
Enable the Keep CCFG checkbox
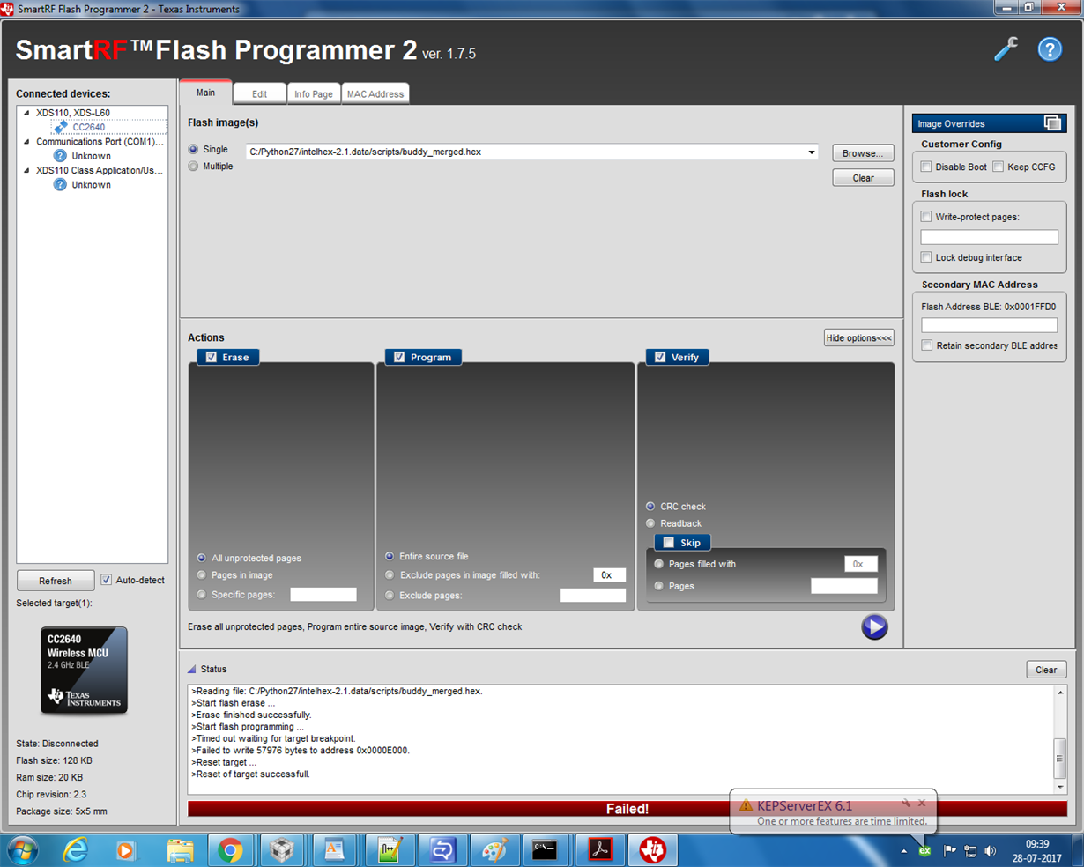(x=999, y=167)
